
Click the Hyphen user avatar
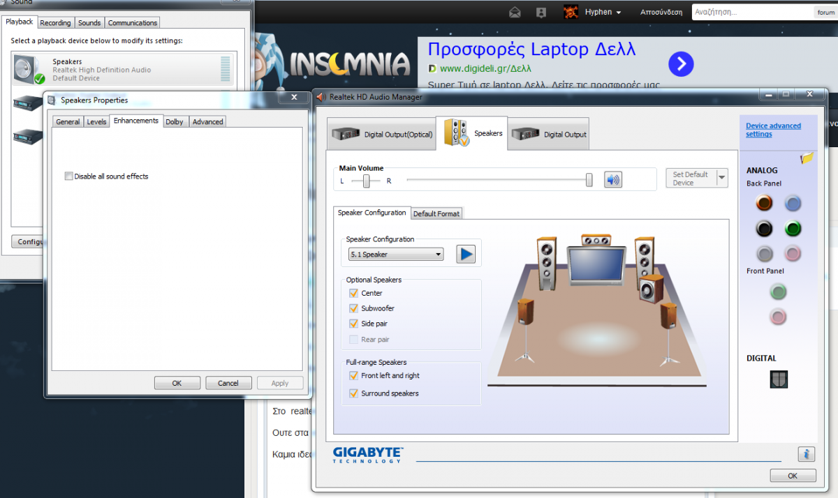tap(571, 12)
